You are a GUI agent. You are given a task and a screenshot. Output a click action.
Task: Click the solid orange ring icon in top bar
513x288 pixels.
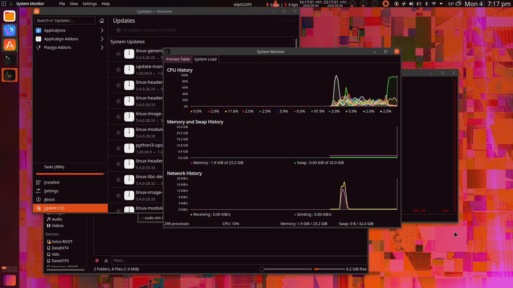[385, 4]
